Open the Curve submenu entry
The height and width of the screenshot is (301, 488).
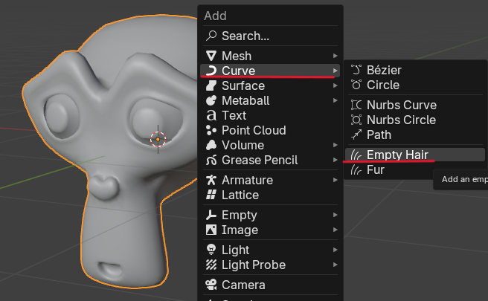[x=238, y=71]
